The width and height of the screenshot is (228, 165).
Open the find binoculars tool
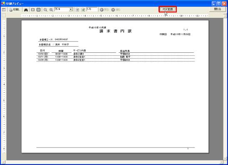click(x=26, y=10)
